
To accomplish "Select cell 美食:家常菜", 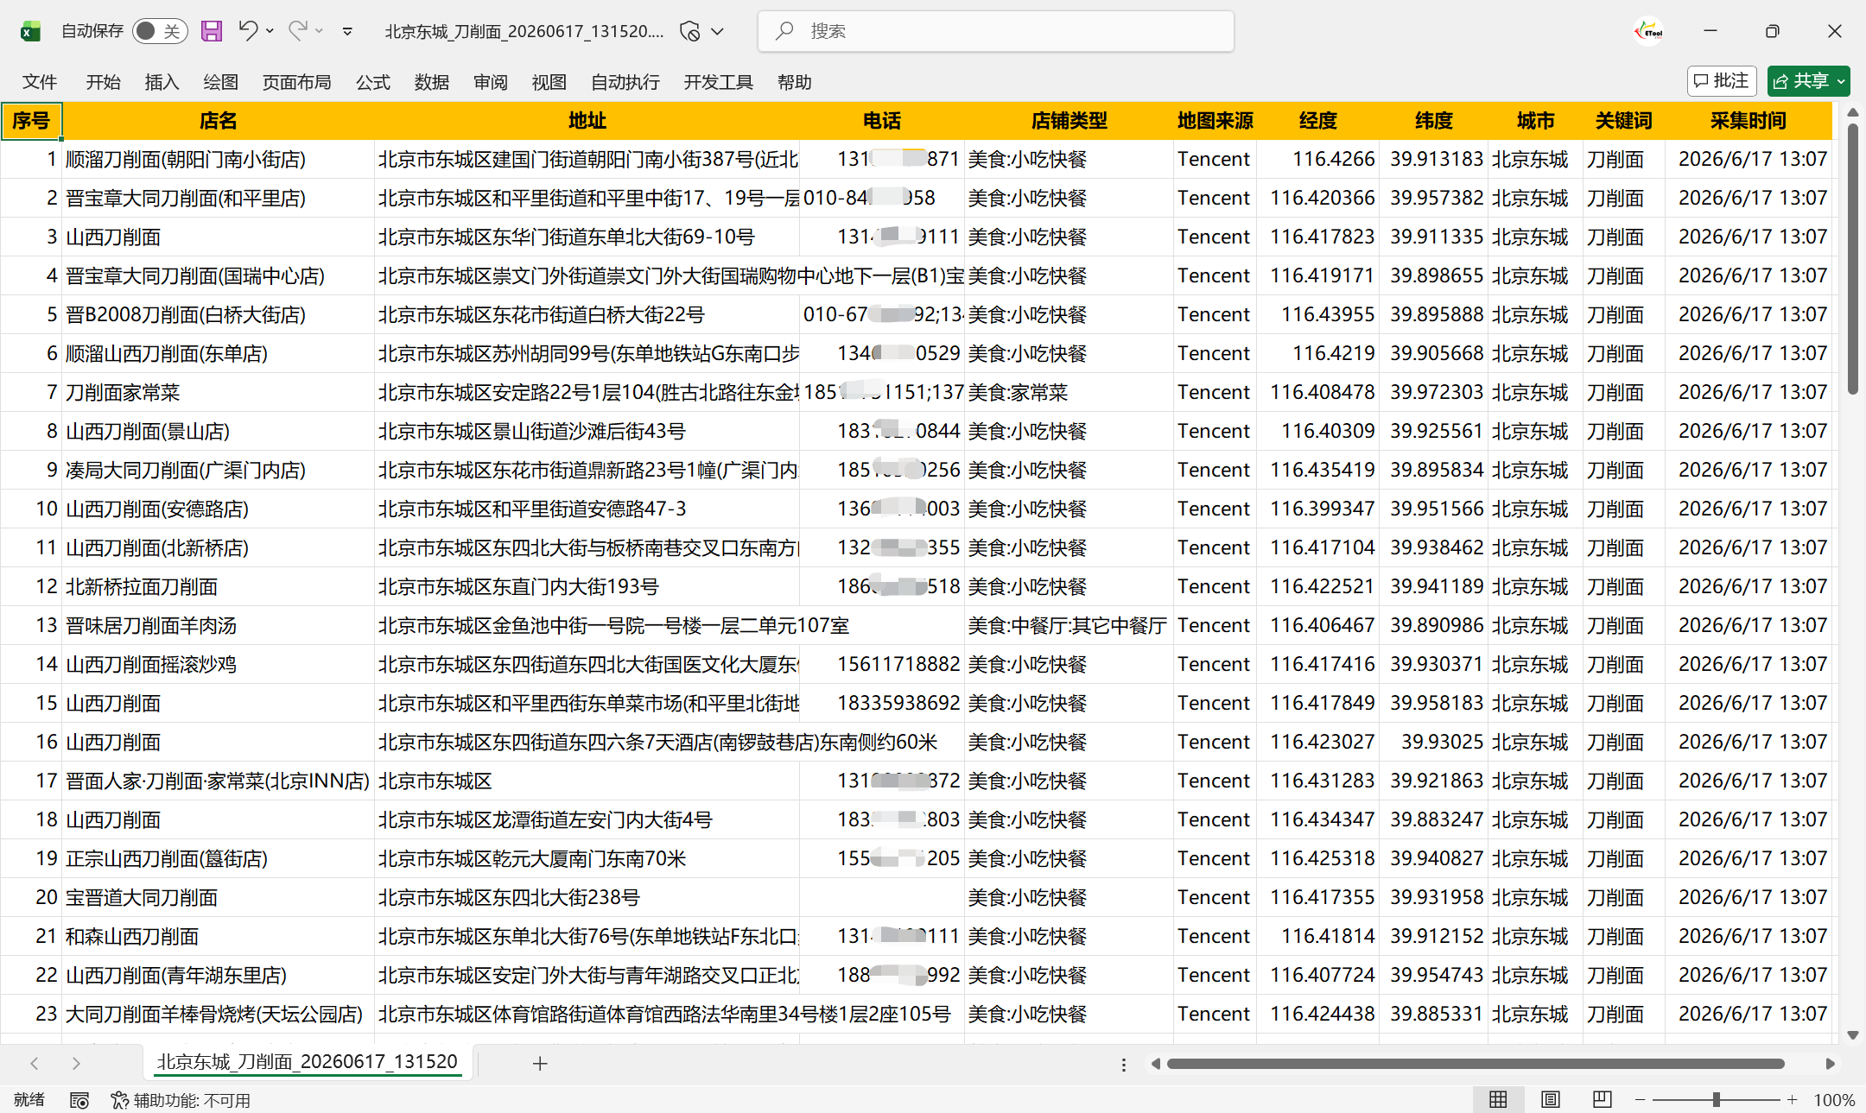I will click(x=1069, y=393).
